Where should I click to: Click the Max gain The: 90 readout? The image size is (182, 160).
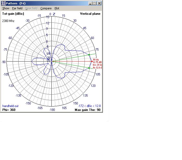[87, 110]
